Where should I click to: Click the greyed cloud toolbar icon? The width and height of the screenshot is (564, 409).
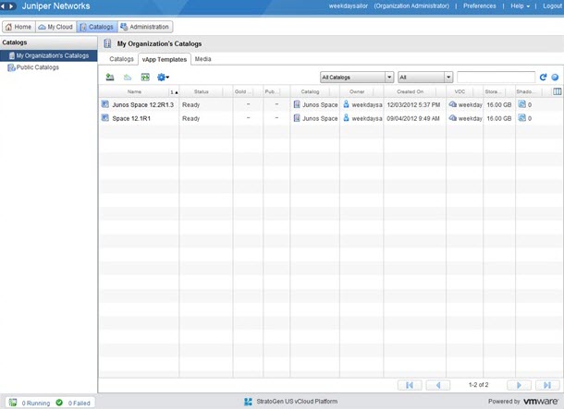(x=128, y=77)
